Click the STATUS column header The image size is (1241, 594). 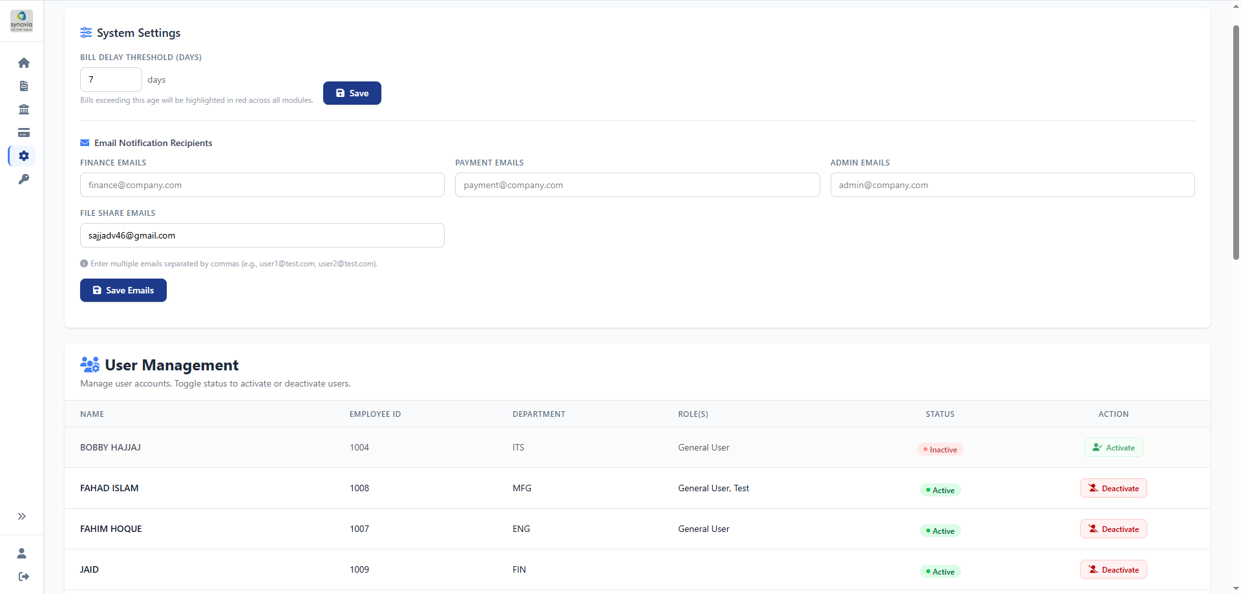(940, 414)
